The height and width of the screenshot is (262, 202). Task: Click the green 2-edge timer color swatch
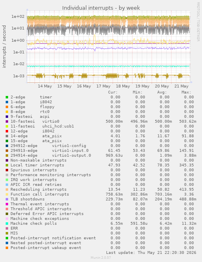[x=7, y=97]
